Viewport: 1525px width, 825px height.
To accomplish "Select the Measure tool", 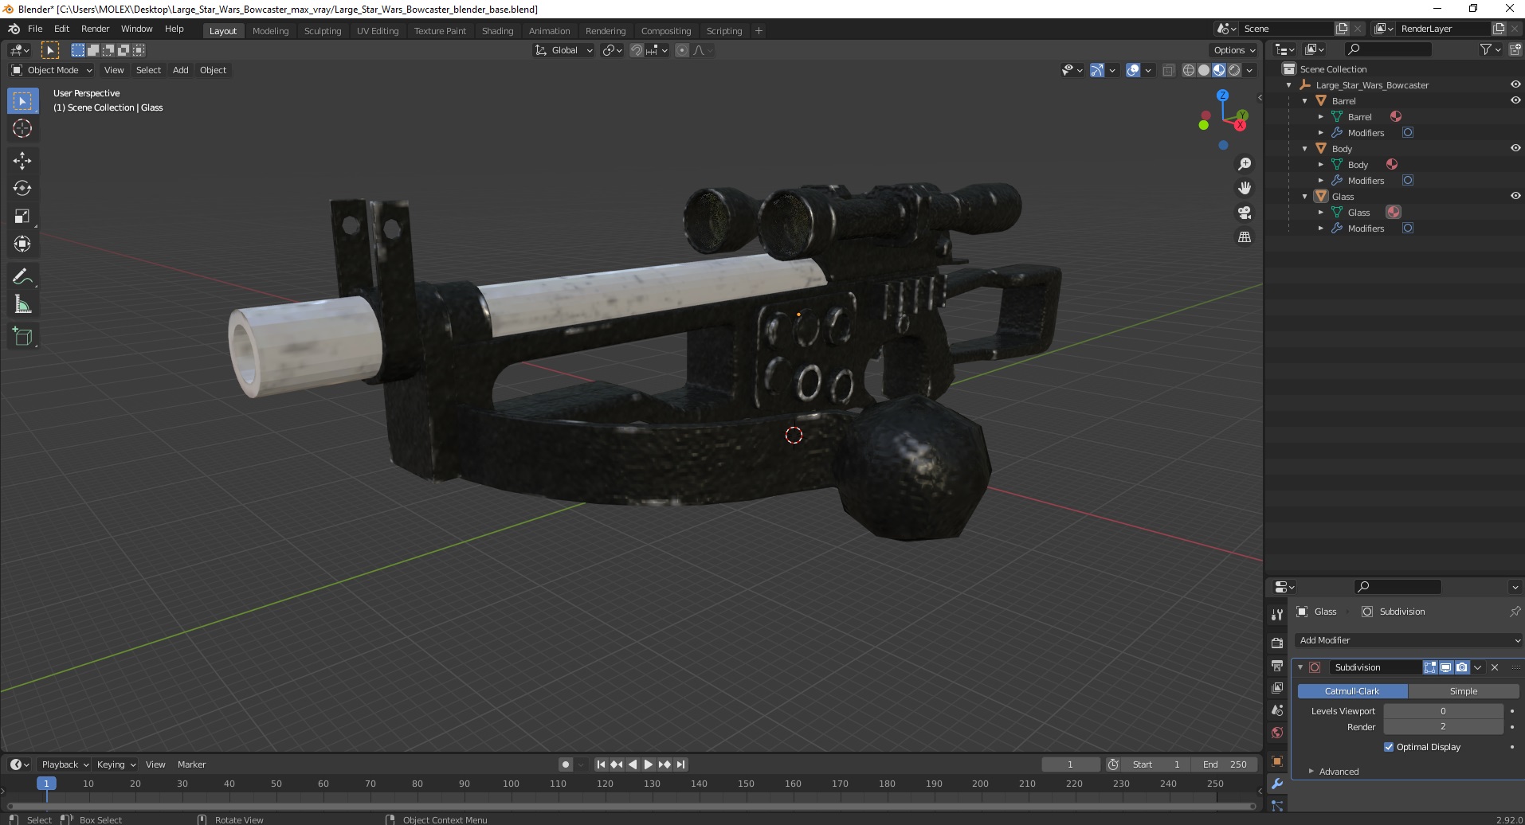I will [x=22, y=304].
